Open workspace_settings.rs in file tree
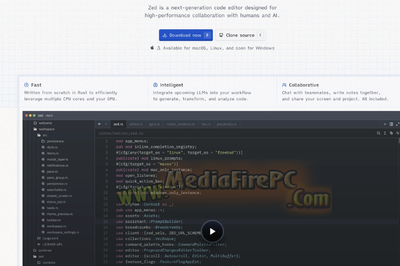The height and width of the screenshot is (266, 400). [x=63, y=232]
